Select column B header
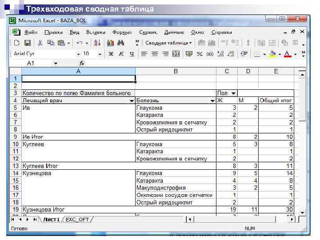This screenshot has width=320, height=240. coord(176,71)
